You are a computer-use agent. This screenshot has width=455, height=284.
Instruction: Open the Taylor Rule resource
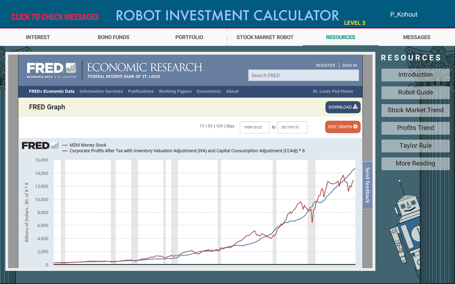tap(415, 146)
